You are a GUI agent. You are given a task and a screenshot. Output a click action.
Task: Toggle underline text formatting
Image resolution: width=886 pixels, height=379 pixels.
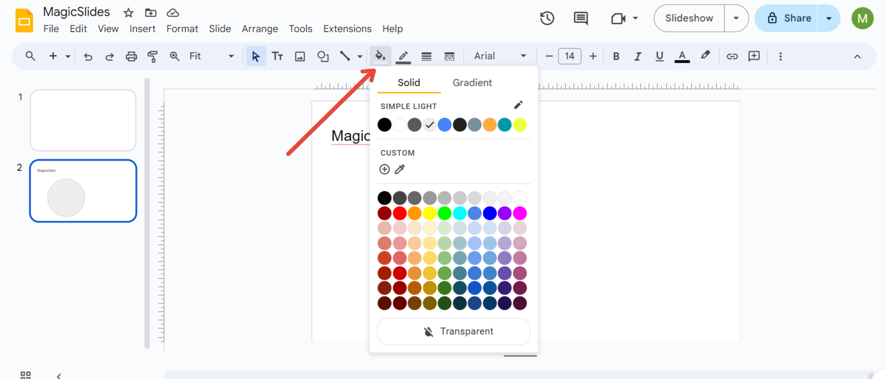tap(659, 56)
